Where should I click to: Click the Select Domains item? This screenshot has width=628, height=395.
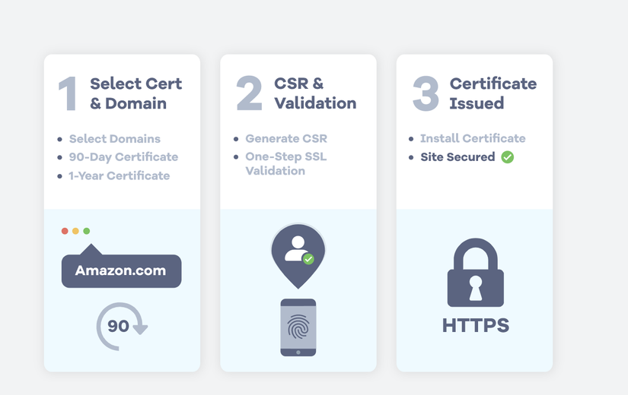115,139
